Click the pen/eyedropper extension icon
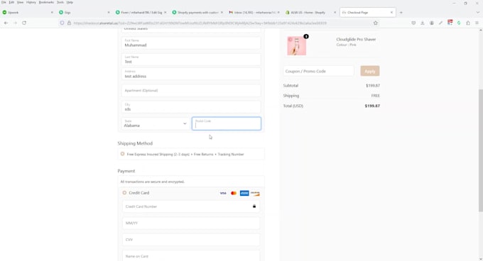 point(441,23)
